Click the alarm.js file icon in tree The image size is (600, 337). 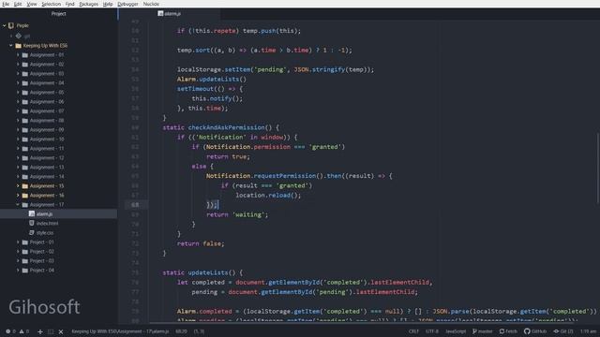click(32, 214)
